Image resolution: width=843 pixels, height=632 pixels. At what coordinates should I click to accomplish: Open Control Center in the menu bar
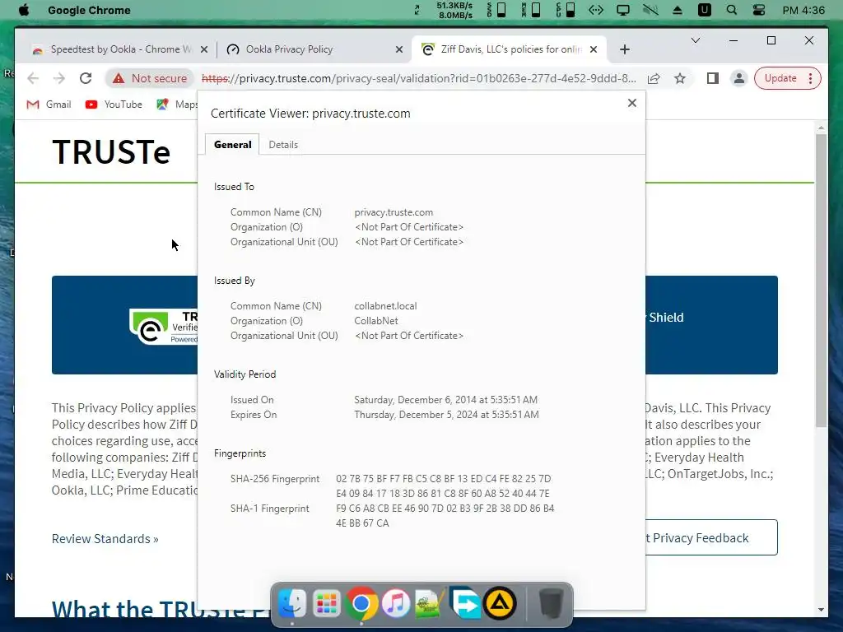758,10
